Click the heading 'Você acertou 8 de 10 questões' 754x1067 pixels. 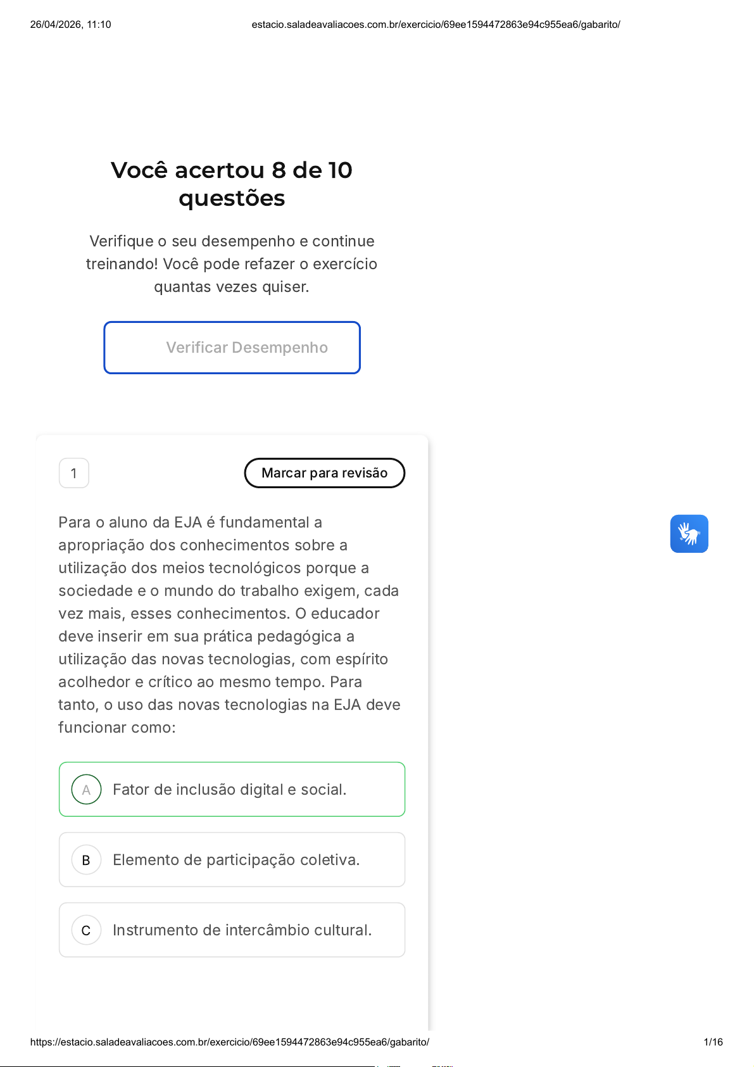coord(232,184)
